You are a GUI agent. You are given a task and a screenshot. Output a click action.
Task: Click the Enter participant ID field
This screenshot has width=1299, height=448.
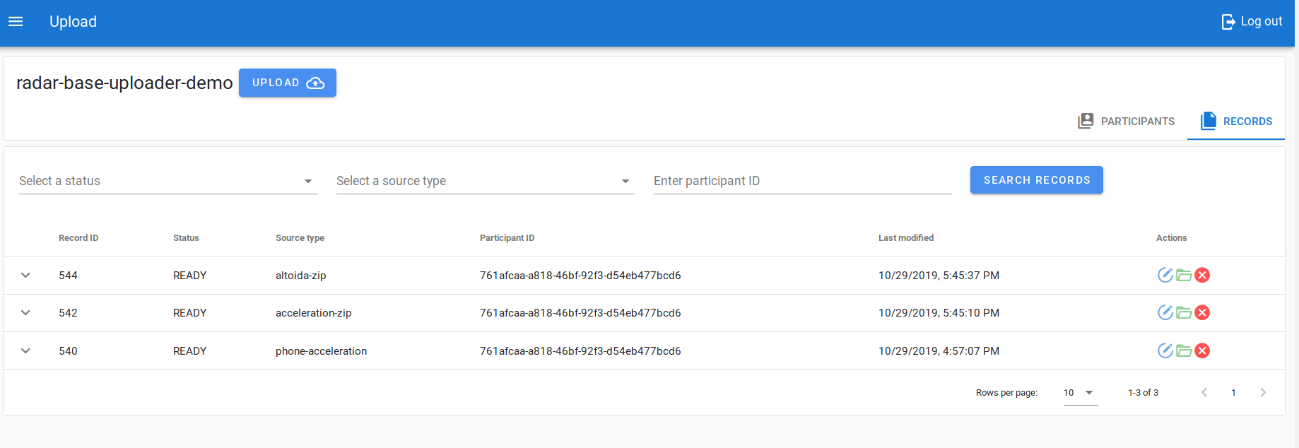[802, 181]
